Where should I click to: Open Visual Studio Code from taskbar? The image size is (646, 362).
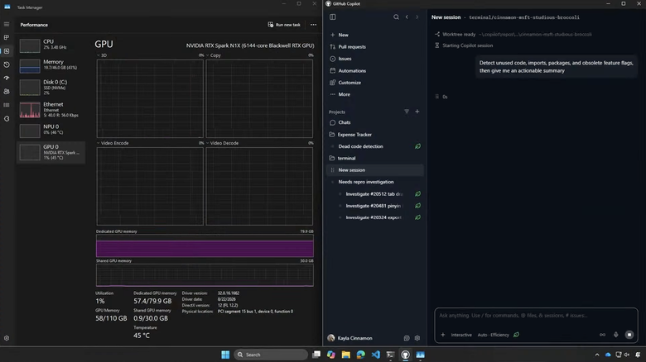click(376, 355)
